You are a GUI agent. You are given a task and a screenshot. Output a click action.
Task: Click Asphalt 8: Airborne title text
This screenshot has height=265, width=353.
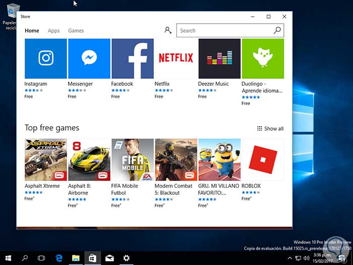pos(80,189)
